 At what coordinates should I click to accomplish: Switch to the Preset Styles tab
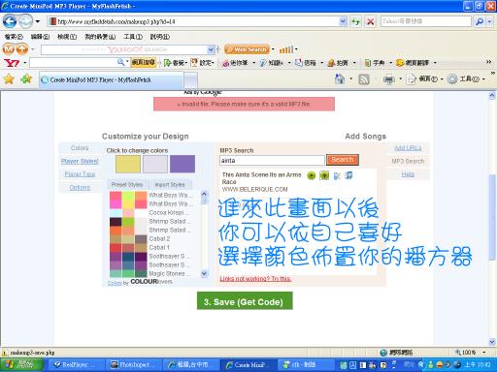coord(127,185)
